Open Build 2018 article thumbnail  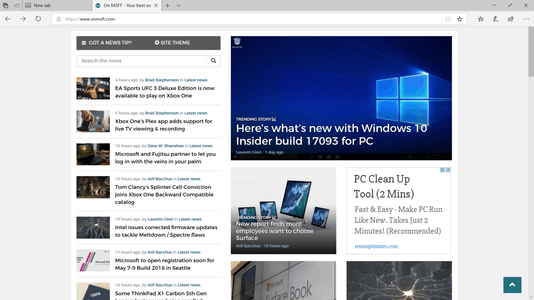pyautogui.click(x=93, y=261)
